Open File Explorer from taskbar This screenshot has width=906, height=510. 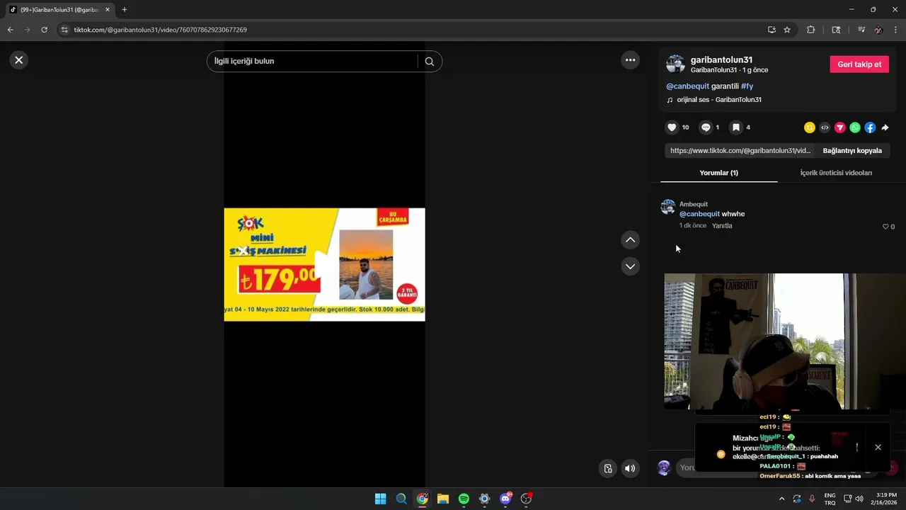(x=442, y=499)
